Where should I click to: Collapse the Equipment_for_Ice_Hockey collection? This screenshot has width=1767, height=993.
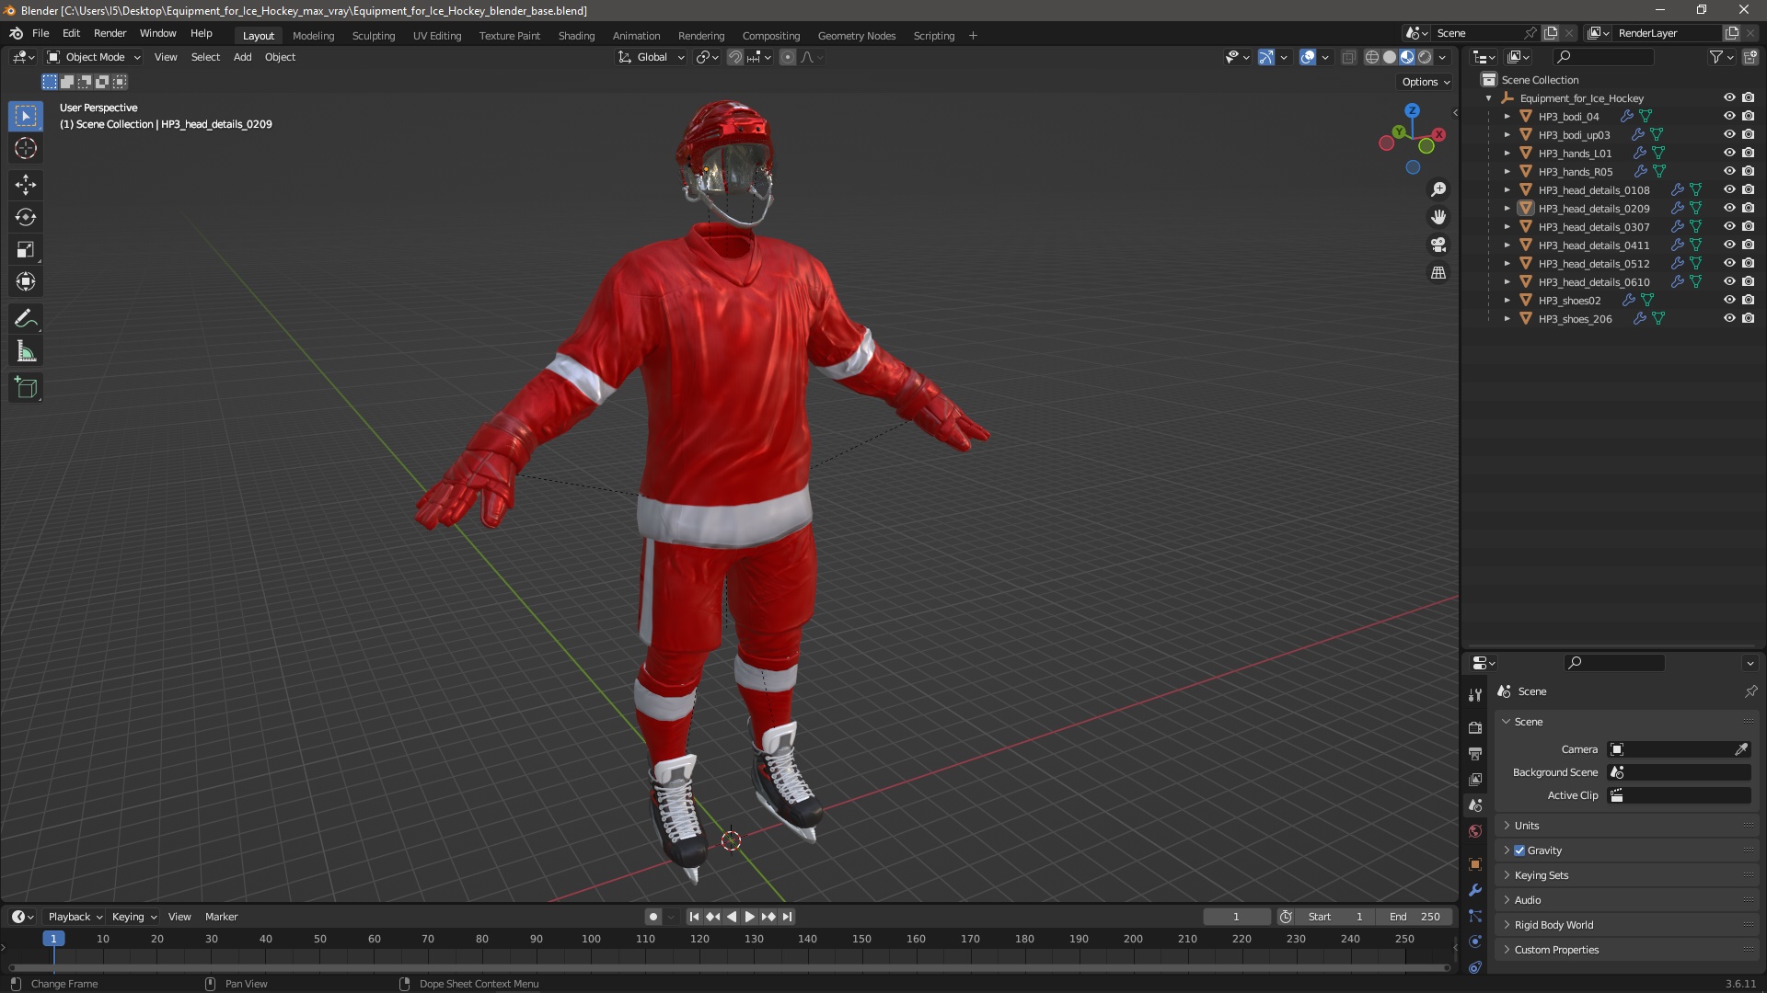[1488, 98]
